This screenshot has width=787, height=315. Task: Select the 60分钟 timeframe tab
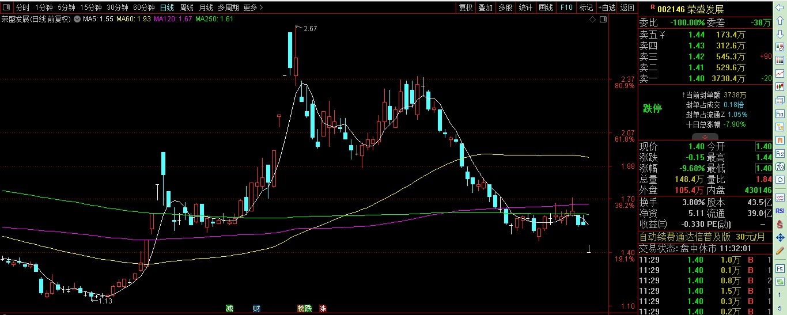click(143, 7)
